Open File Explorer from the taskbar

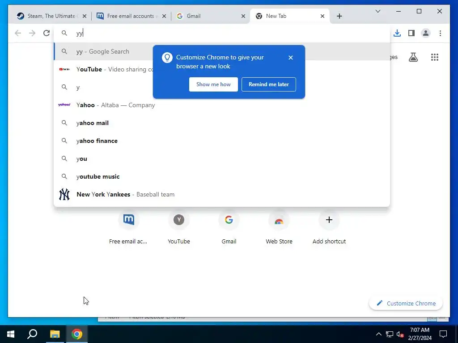point(55,334)
